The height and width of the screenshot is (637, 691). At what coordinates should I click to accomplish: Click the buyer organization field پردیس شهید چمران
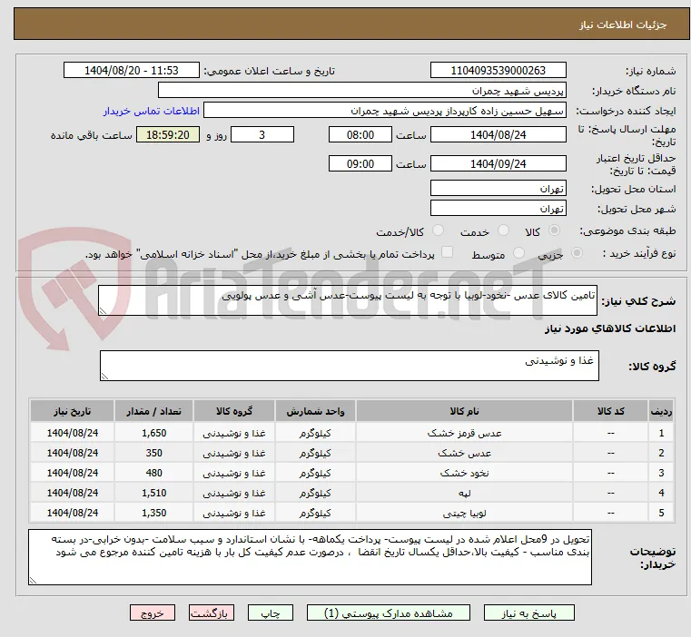click(361, 91)
